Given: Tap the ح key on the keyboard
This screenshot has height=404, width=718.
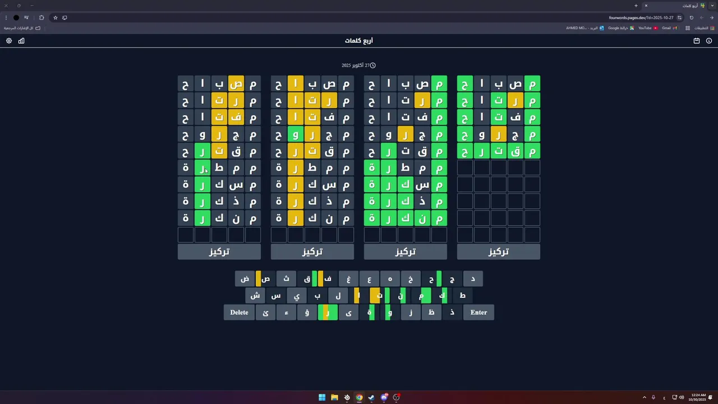Looking at the screenshot, I should 431,279.
